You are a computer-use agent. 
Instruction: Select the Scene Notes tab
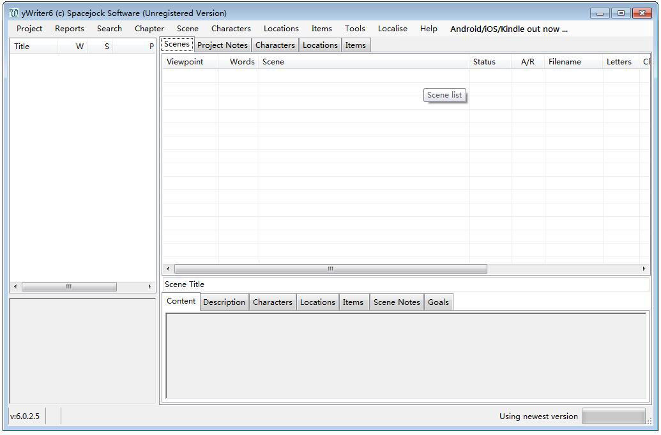point(397,302)
